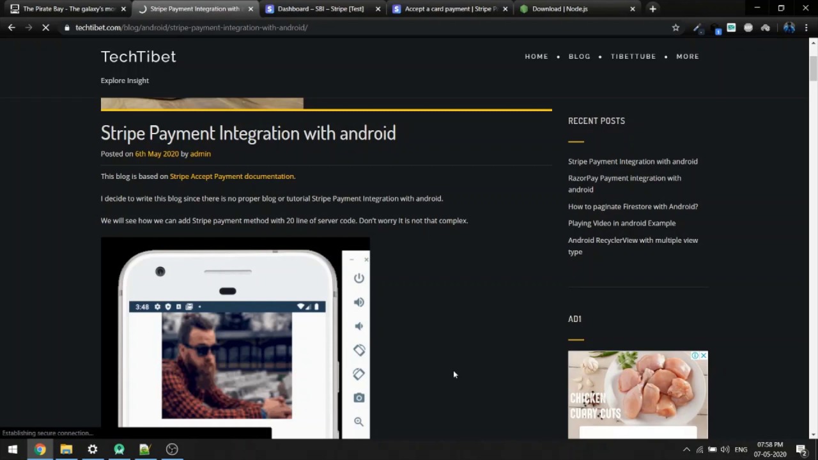Click the emulator volume up icon

click(x=359, y=302)
